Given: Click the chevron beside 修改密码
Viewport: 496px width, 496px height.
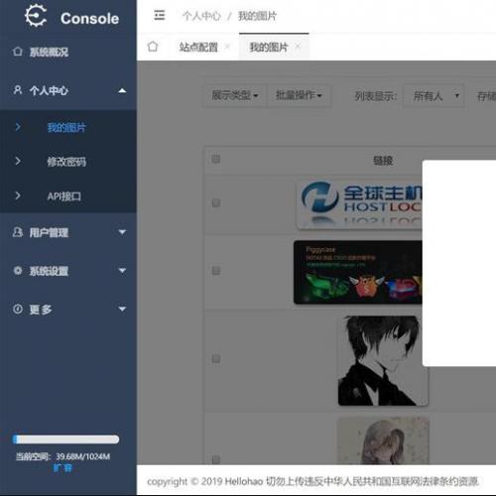Looking at the screenshot, I should (x=18, y=161).
